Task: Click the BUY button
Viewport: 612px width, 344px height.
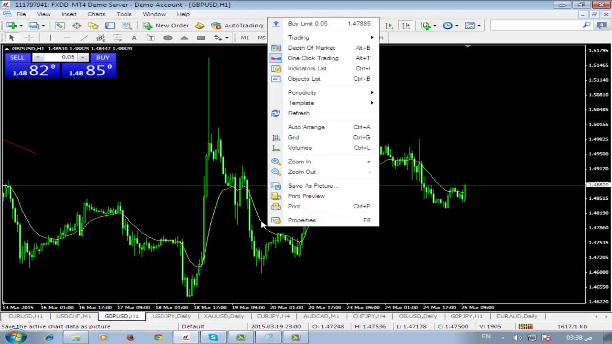Action: [x=103, y=57]
